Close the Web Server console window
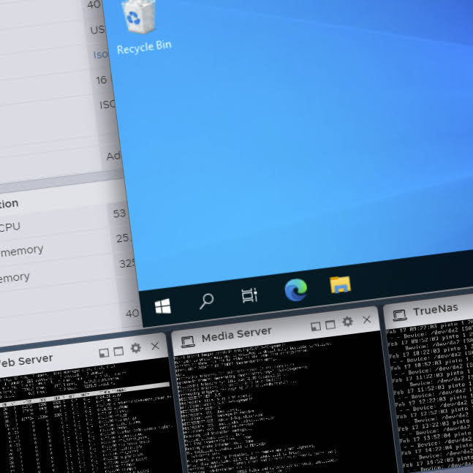Image resolution: width=473 pixels, height=473 pixels. point(155,346)
